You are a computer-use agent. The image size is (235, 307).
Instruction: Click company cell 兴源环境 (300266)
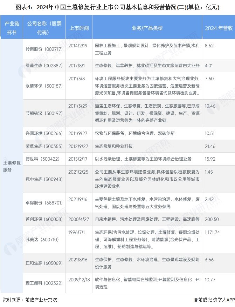[44, 133]
